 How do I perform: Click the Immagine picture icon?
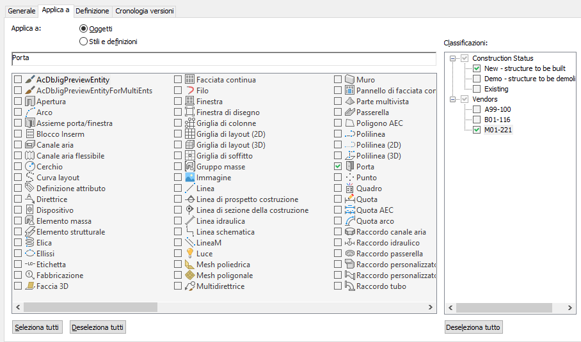coord(190,178)
